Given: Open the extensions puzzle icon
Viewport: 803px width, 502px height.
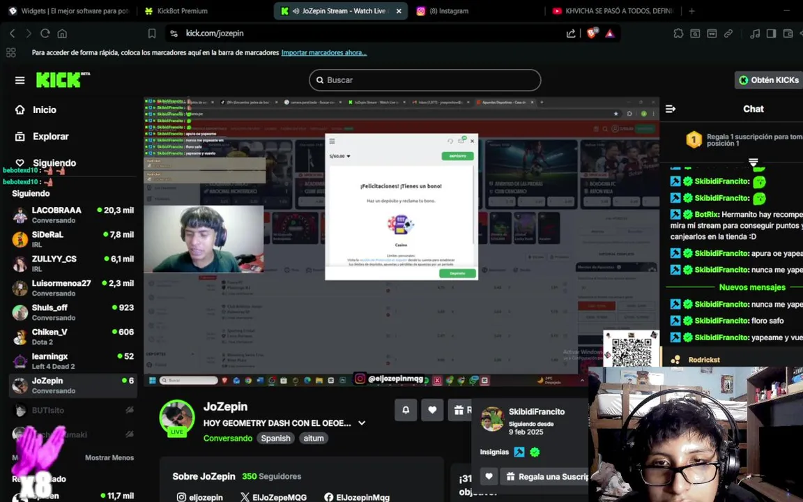Looking at the screenshot, I should point(678,33).
